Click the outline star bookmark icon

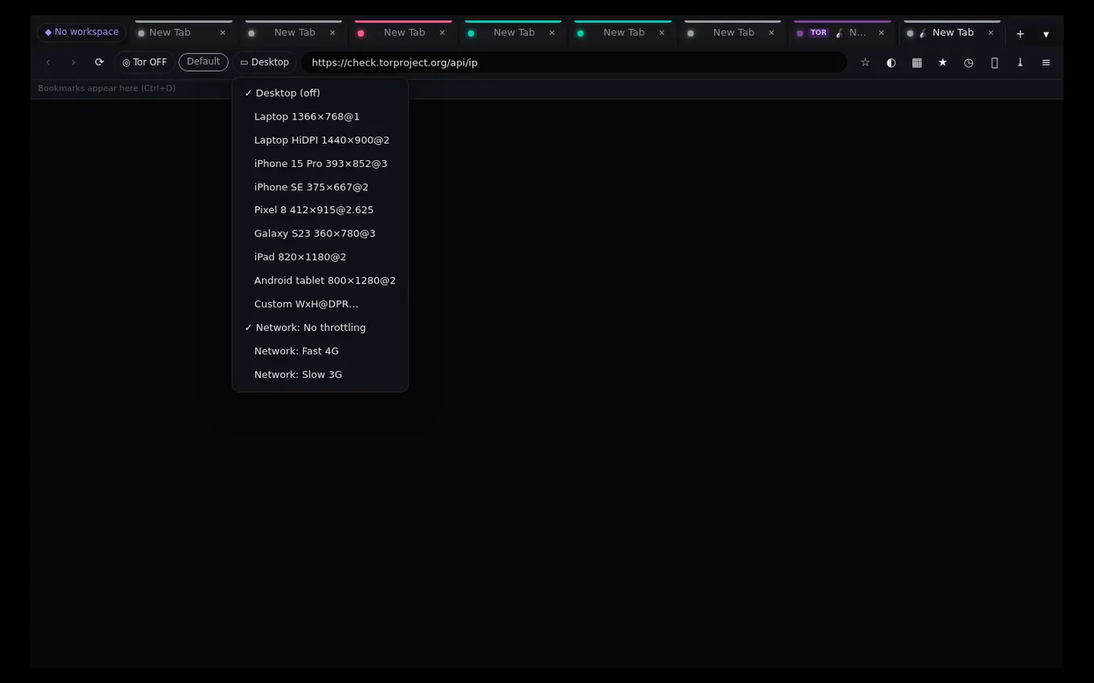[865, 62]
